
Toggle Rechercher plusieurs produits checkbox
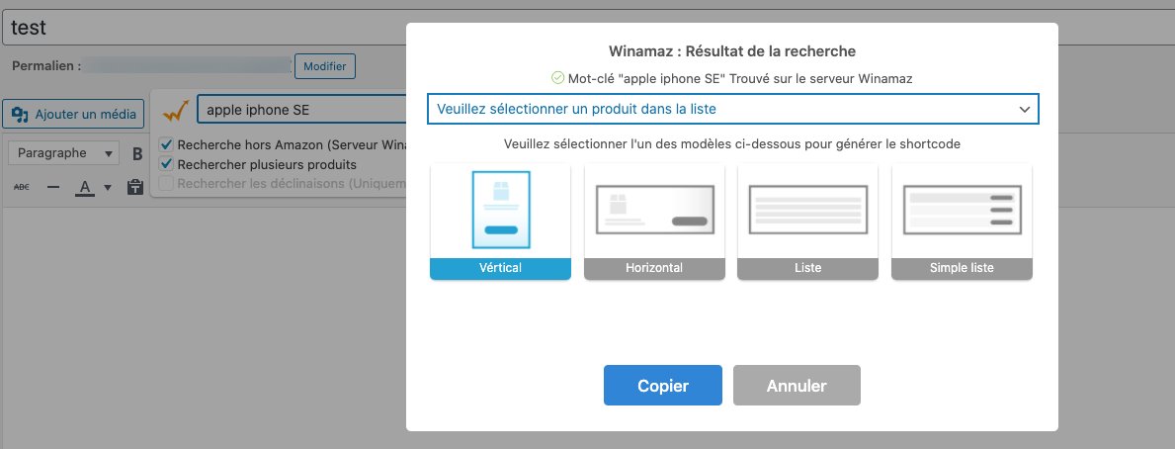[166, 164]
